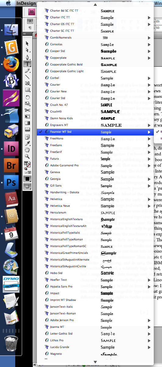Open the Apple menu
162x367 pixels.
(x=8, y=3)
